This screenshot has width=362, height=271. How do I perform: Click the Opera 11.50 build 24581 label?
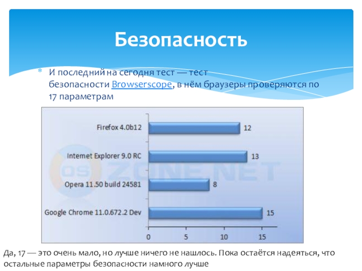(x=103, y=184)
